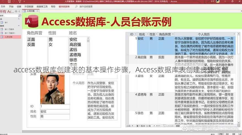
Task: Click the Access logo in the form header
Action: 32,21
